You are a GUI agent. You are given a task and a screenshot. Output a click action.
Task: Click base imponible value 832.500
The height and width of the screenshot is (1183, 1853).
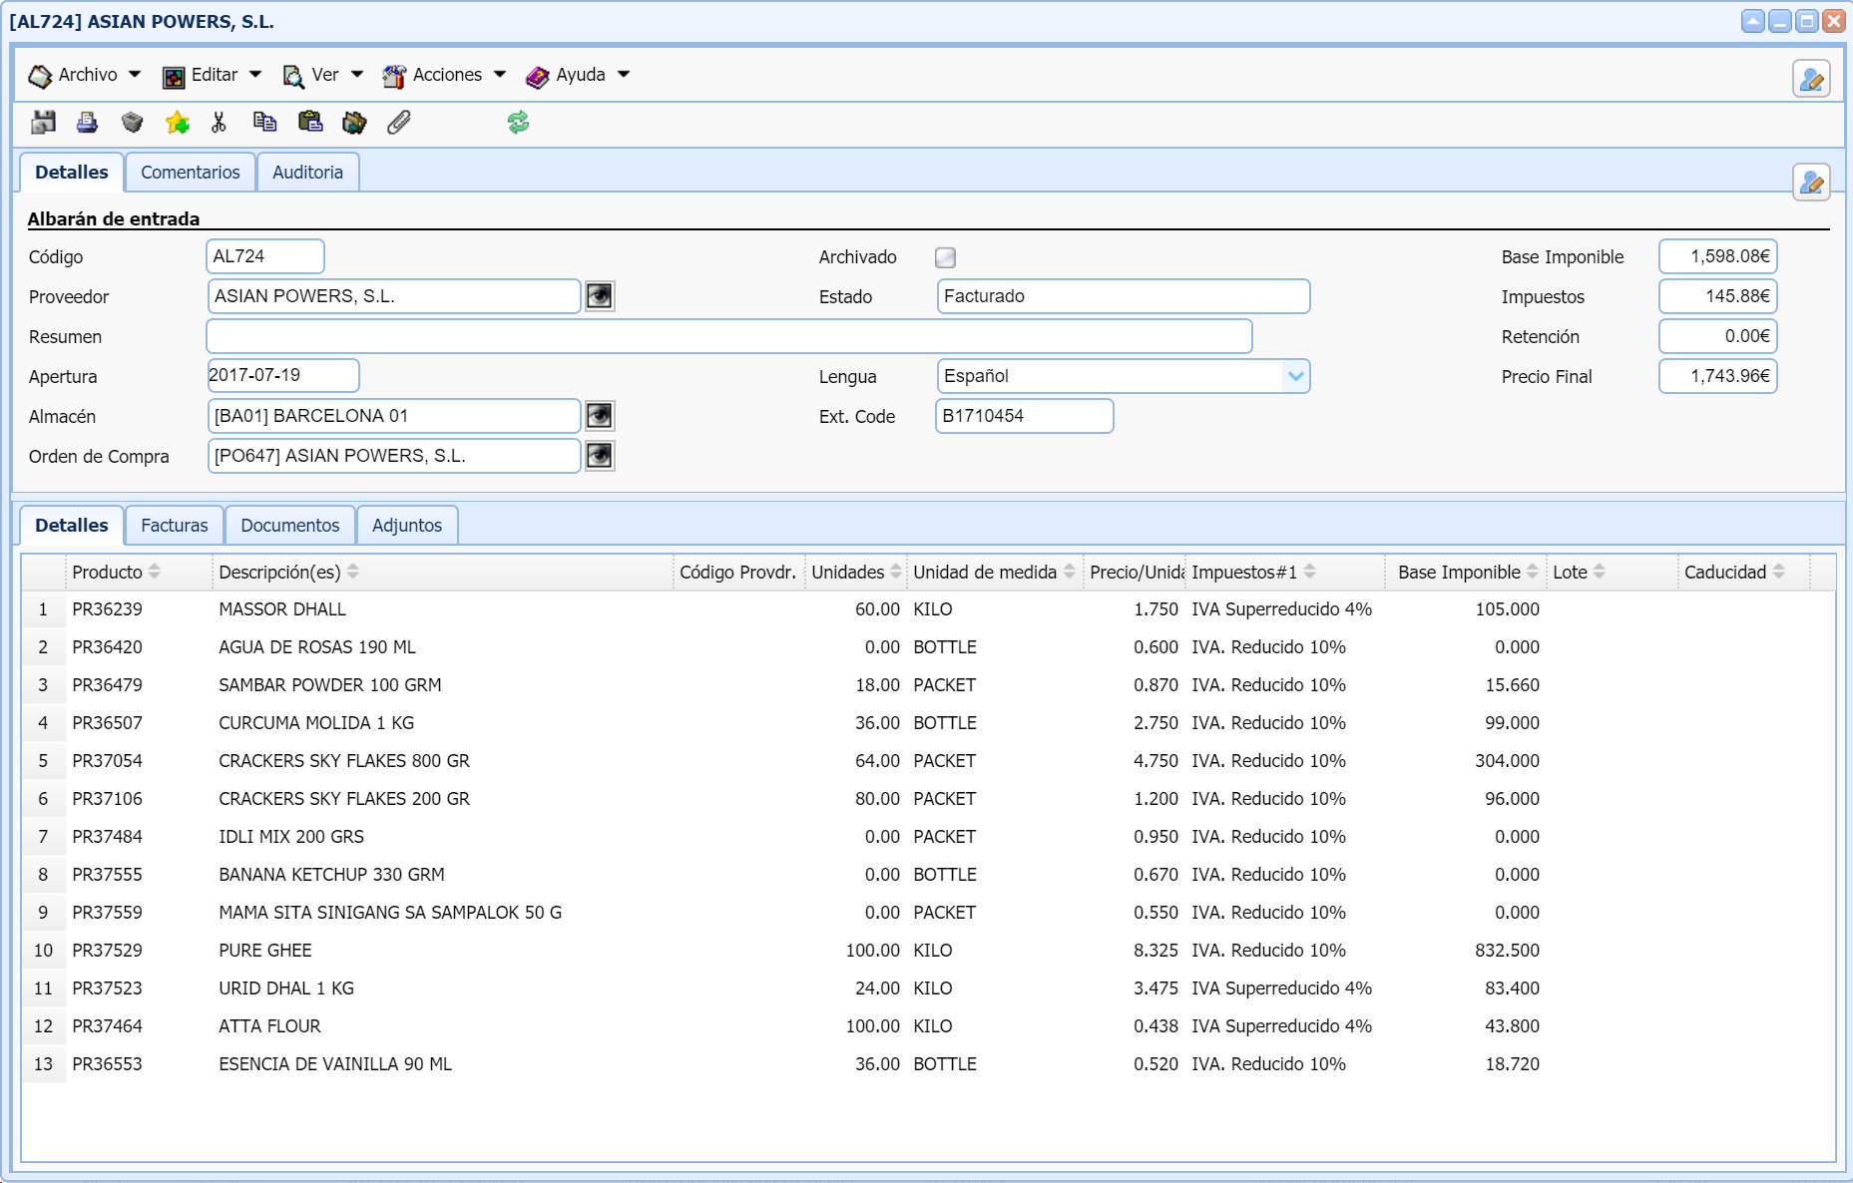(1507, 951)
